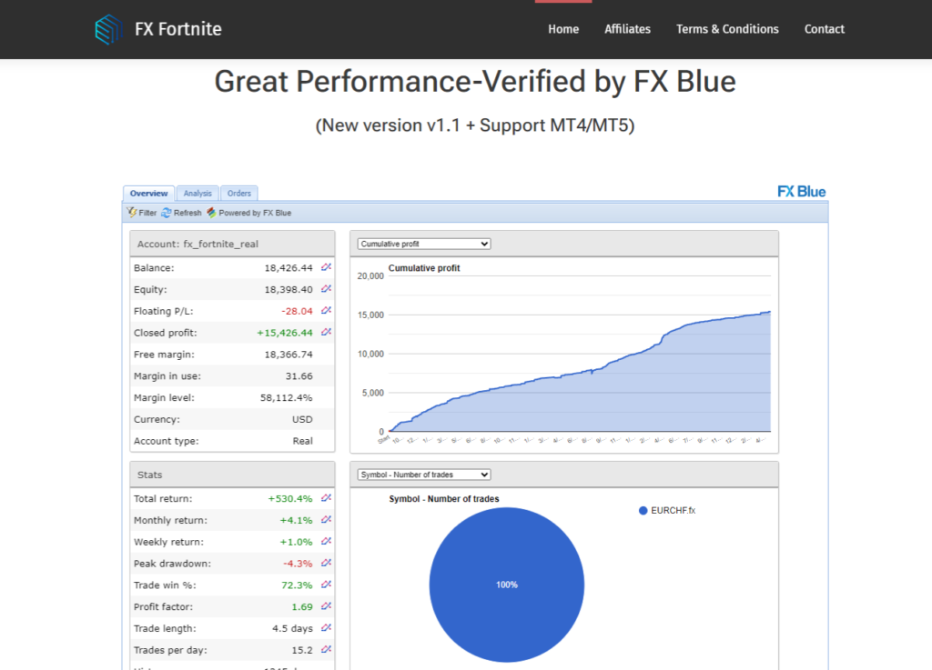Click the EURCHF.fx legend color dot
Screen dimensions: 932x670
(x=643, y=510)
